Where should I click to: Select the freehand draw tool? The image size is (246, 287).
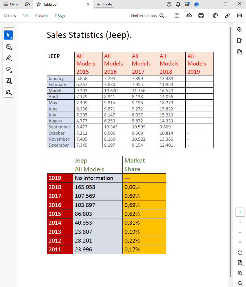pyautogui.click(x=8, y=69)
